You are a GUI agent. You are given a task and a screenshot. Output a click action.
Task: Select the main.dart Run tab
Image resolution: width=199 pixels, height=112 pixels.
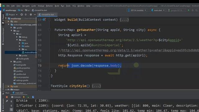coord(19,93)
